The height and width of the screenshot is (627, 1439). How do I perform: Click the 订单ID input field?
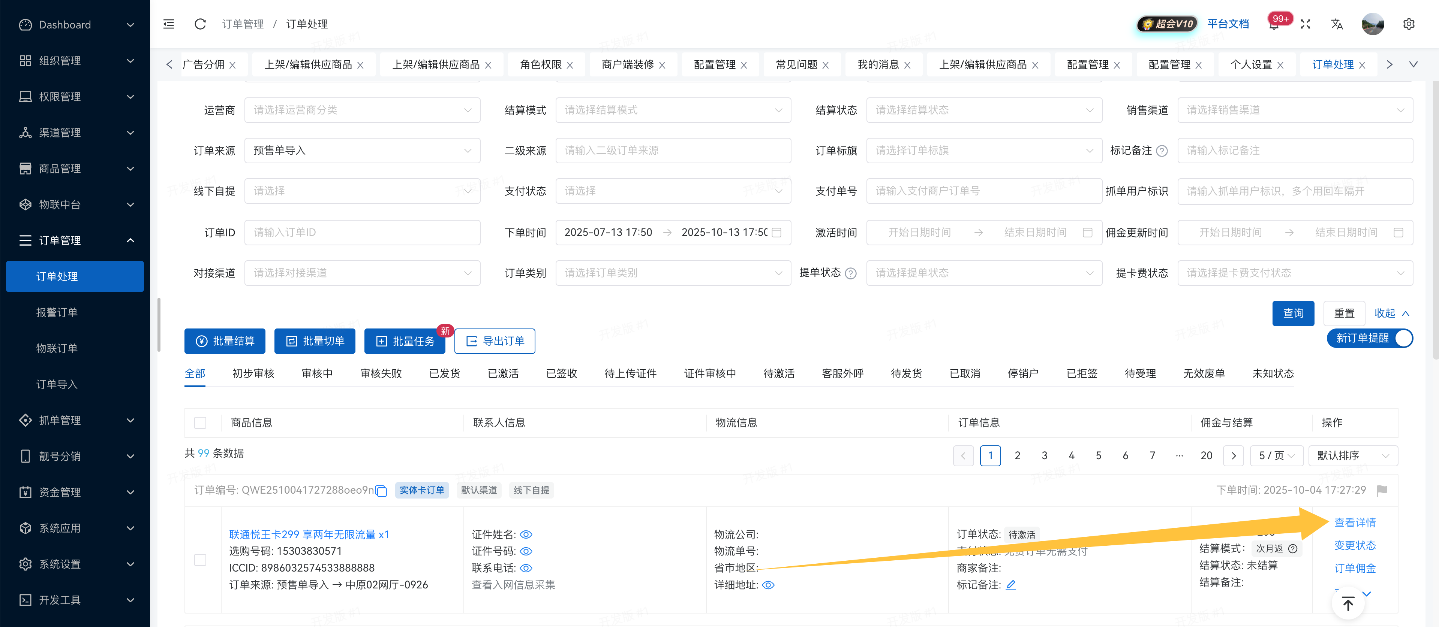(362, 233)
